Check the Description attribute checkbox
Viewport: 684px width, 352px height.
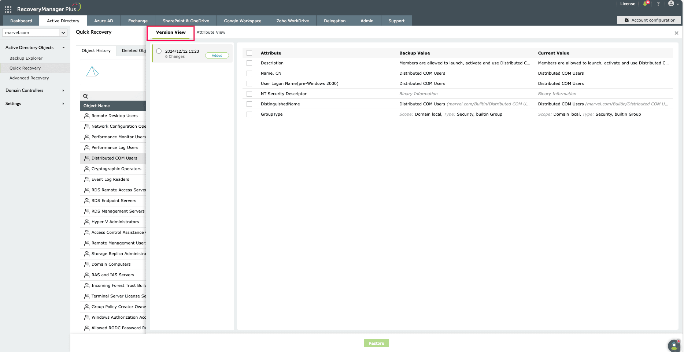tap(249, 63)
